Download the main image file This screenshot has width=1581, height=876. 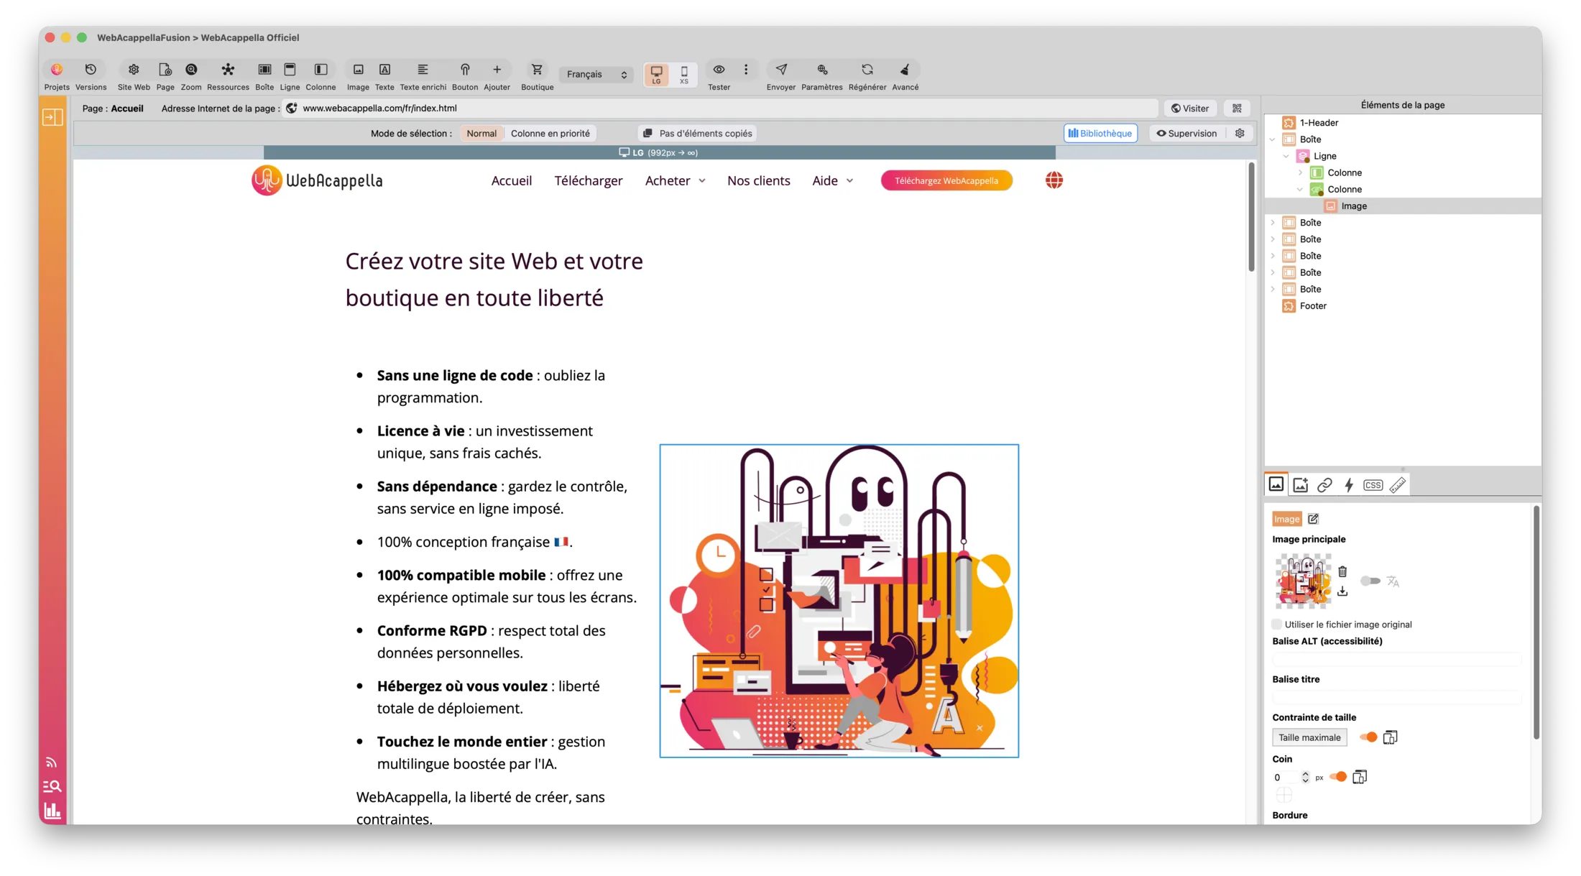pyautogui.click(x=1342, y=591)
